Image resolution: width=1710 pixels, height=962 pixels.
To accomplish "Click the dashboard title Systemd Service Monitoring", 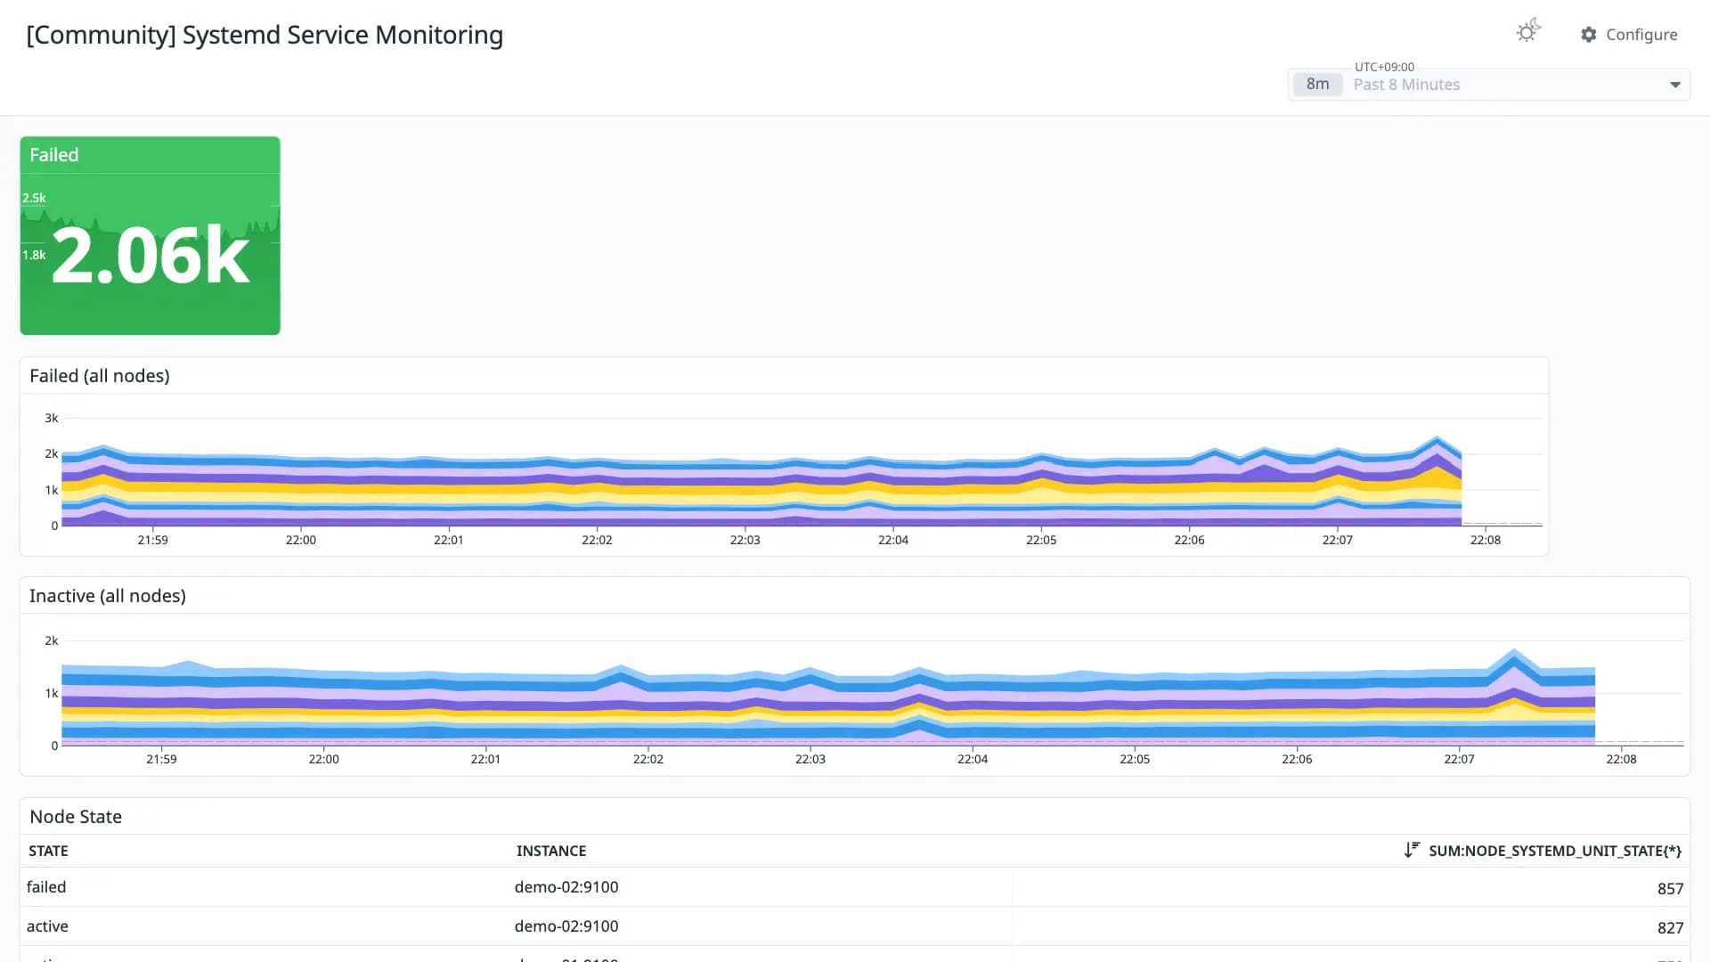I will point(265,35).
